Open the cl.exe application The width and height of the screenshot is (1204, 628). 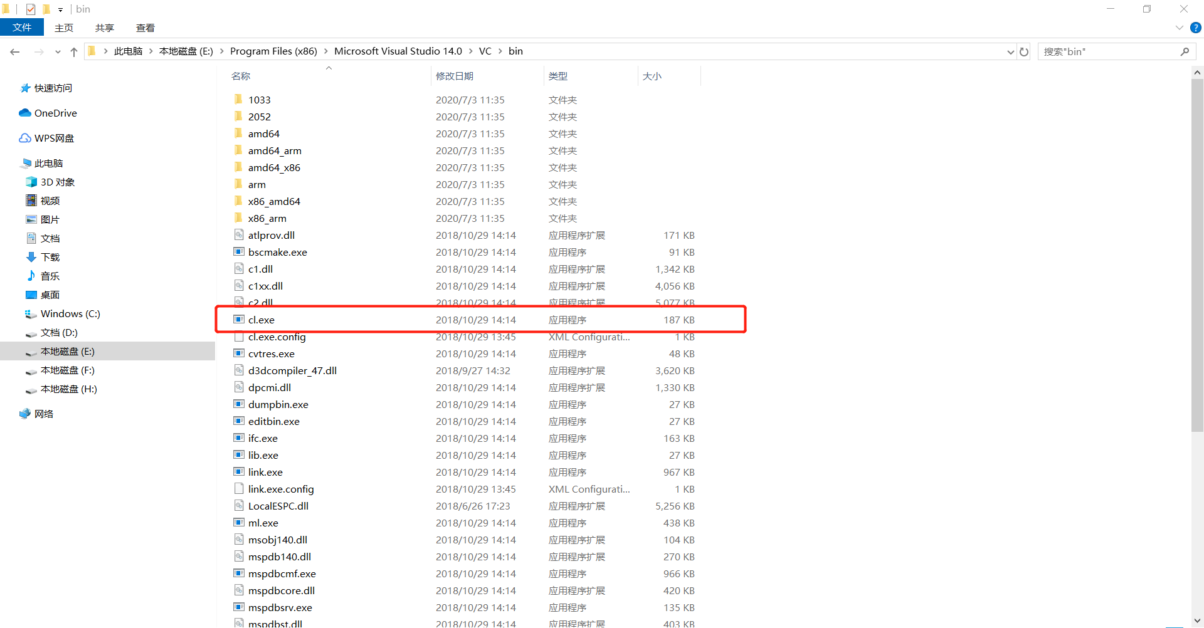pos(261,320)
